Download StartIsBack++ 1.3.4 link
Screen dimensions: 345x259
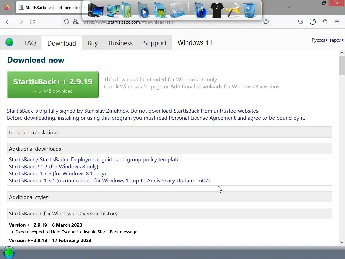click(109, 181)
